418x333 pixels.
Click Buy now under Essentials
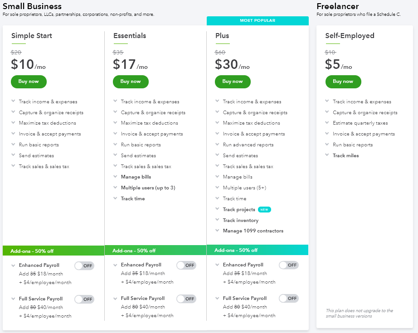coord(131,82)
